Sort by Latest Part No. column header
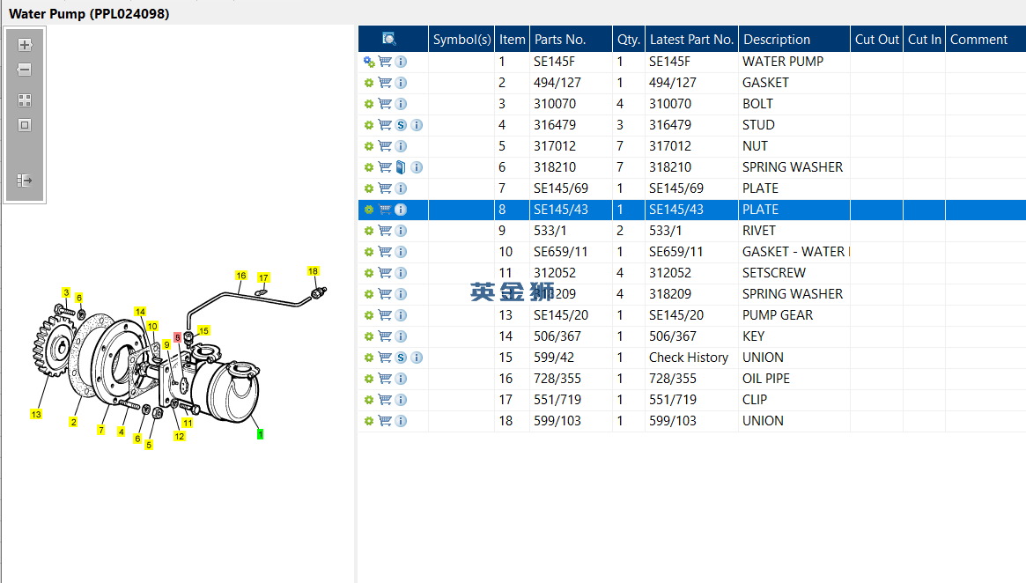 (691, 40)
